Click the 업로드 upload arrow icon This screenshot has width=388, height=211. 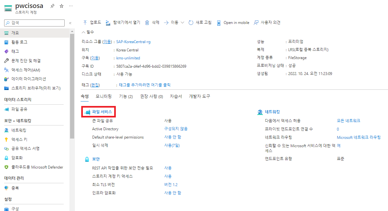[85, 22]
